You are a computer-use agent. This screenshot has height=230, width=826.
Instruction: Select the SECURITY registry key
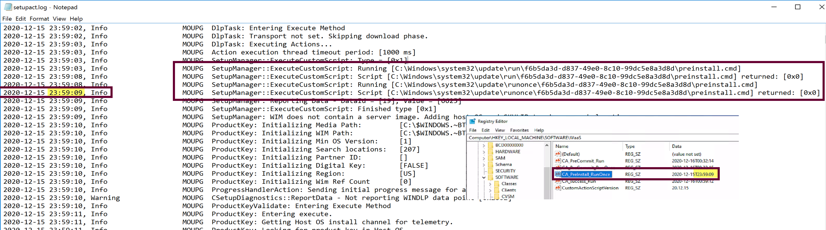click(505, 171)
